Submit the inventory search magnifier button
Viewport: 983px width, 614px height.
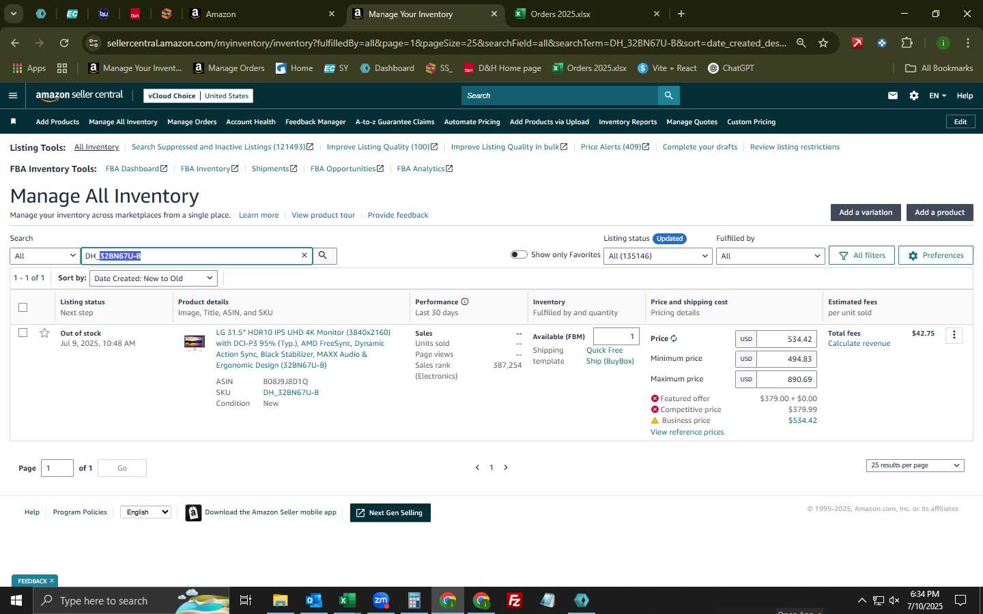pos(324,255)
